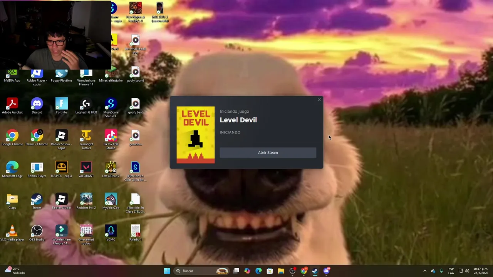Launch One-armed robber desktop shortcut

(x=86, y=235)
